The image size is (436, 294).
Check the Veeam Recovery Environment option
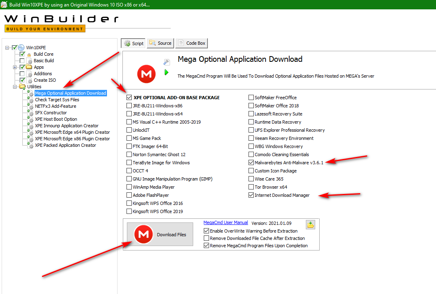[251, 138]
